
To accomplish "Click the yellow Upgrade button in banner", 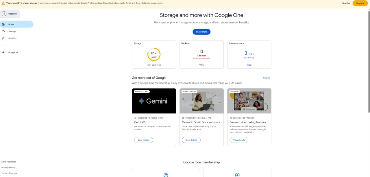I will point(360,3).
